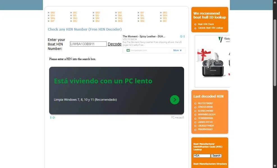This screenshot has width=277, height=168.
Task: Click the PC Helpsoft advertiser label
Action: [178, 117]
